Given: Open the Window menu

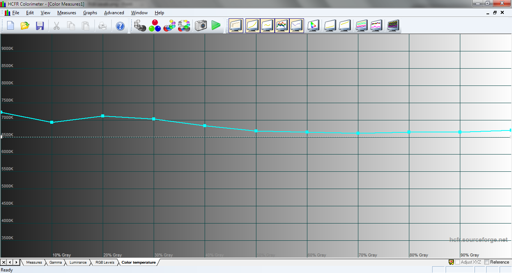Looking at the screenshot, I should click(x=139, y=13).
